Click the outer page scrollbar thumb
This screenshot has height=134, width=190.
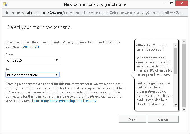(184, 75)
